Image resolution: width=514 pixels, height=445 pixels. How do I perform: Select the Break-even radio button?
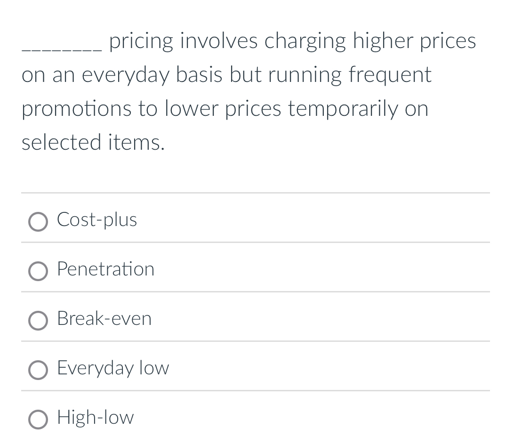39,321
